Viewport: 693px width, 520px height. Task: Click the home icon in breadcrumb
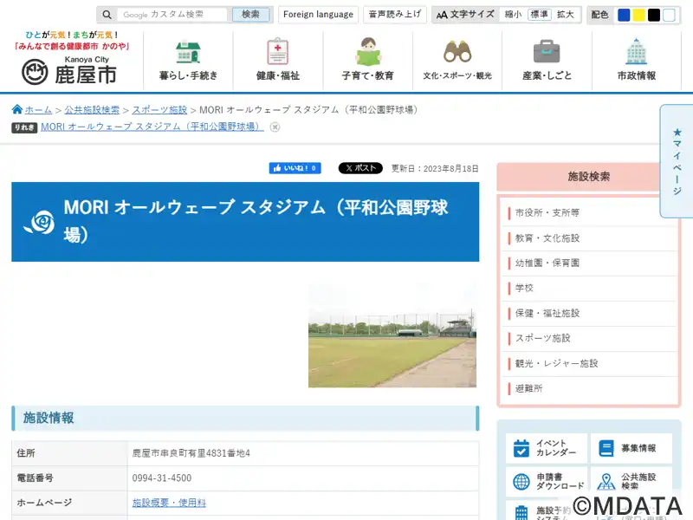click(17, 109)
